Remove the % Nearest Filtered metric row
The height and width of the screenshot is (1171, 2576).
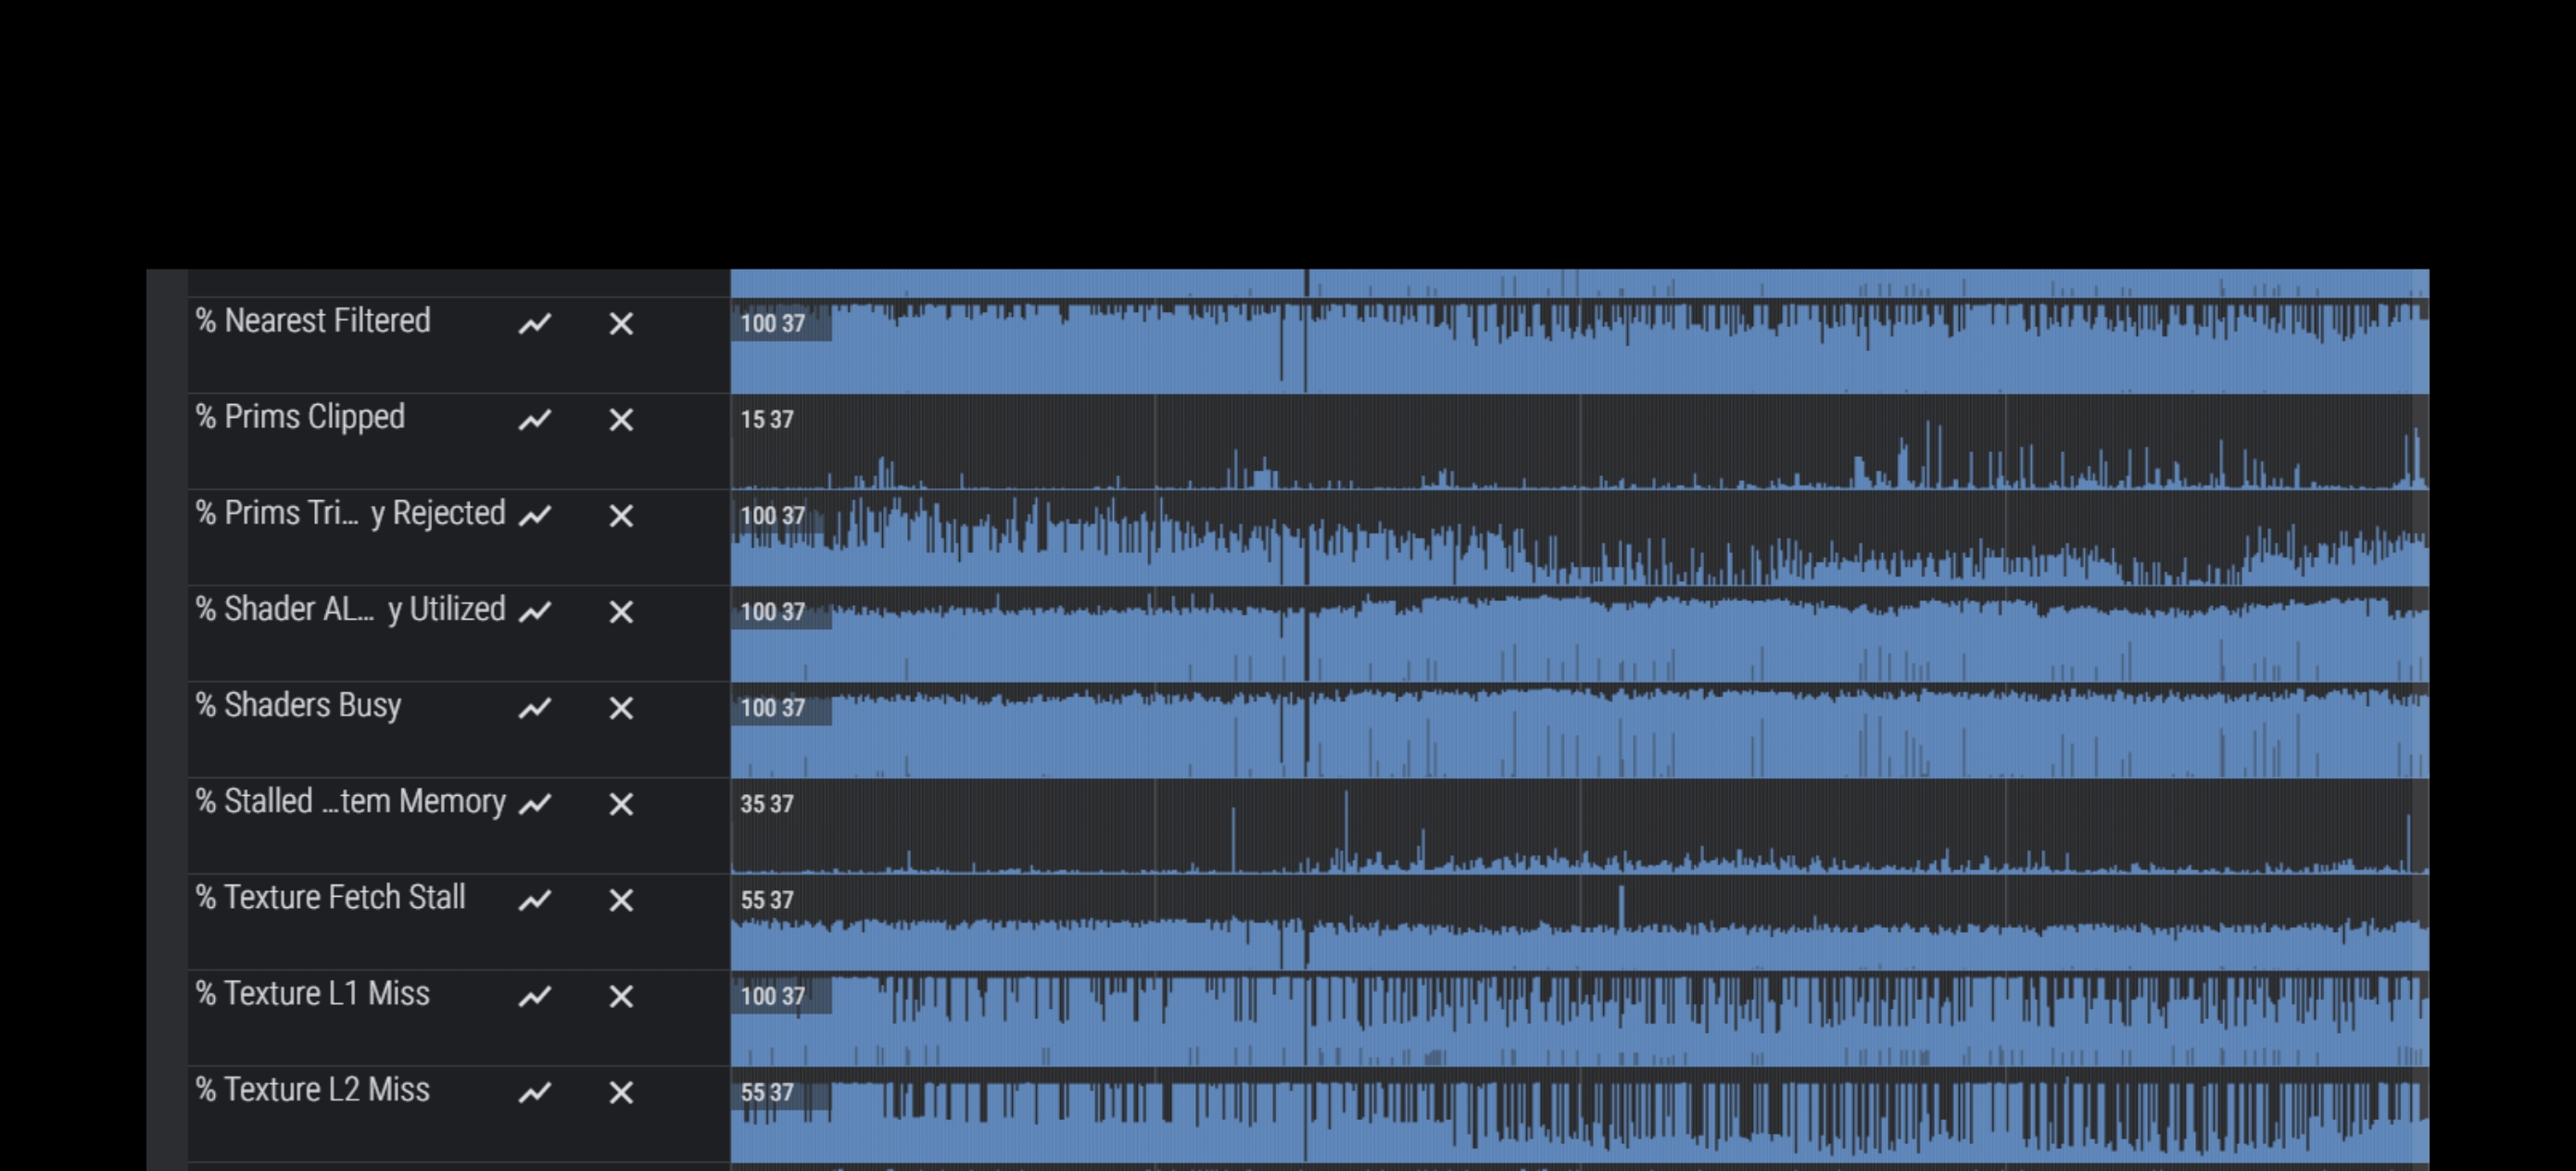coord(621,324)
